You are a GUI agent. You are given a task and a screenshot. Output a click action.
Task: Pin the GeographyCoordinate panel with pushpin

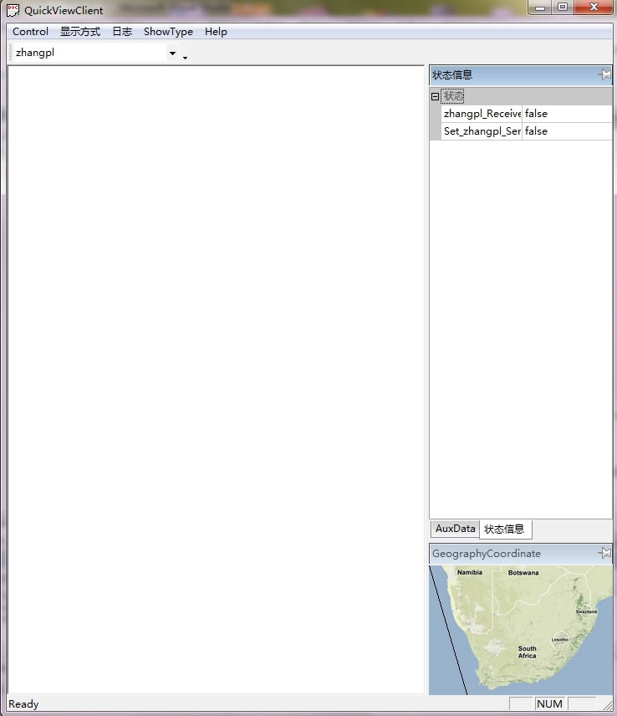(604, 553)
